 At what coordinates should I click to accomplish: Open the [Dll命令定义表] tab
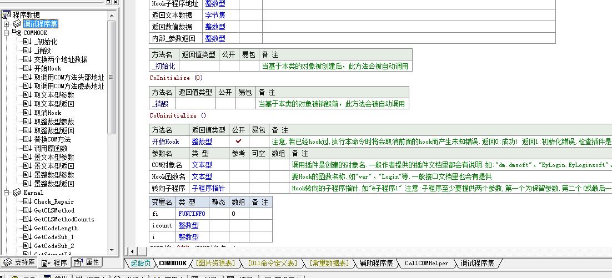tap(272, 263)
